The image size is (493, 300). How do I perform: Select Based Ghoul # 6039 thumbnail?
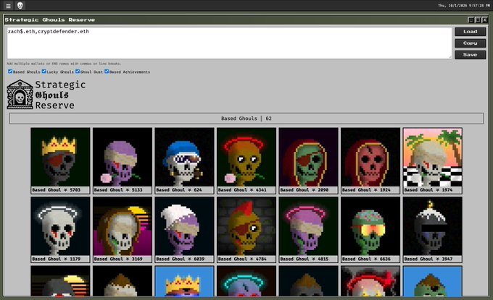click(184, 226)
